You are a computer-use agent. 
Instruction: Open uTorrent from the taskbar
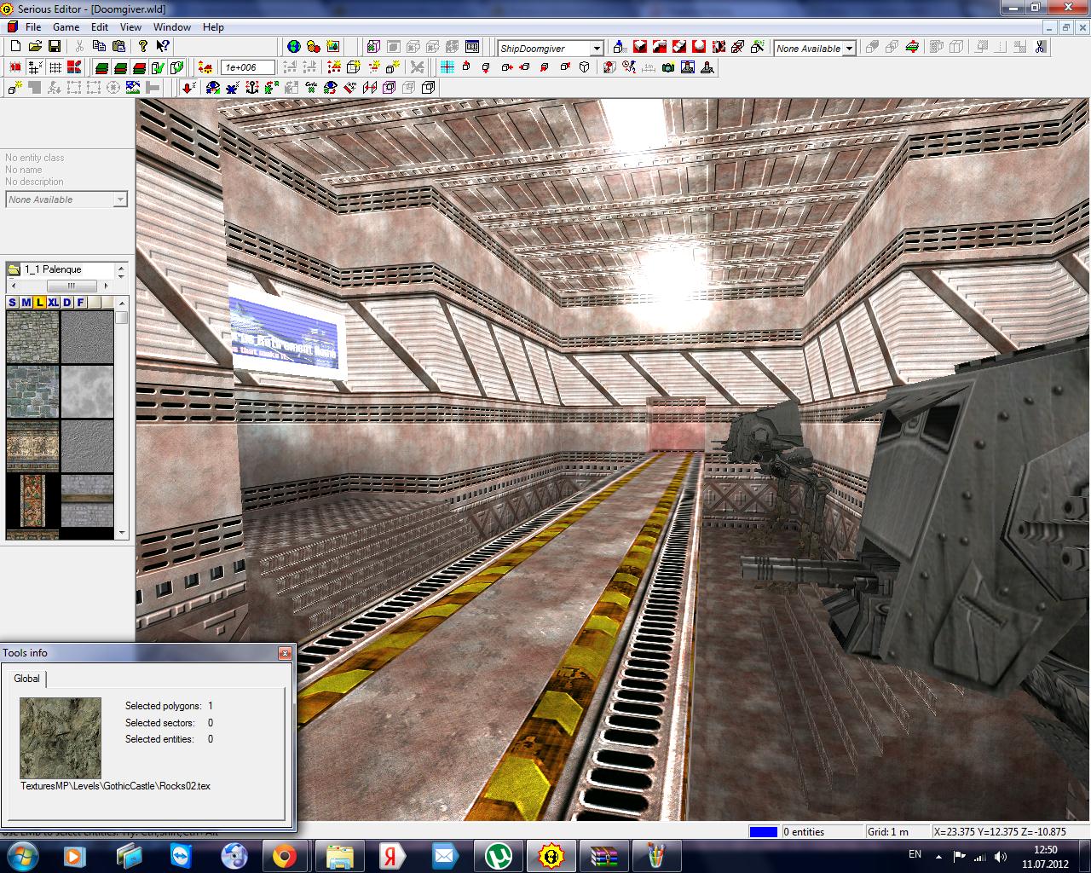[498, 855]
